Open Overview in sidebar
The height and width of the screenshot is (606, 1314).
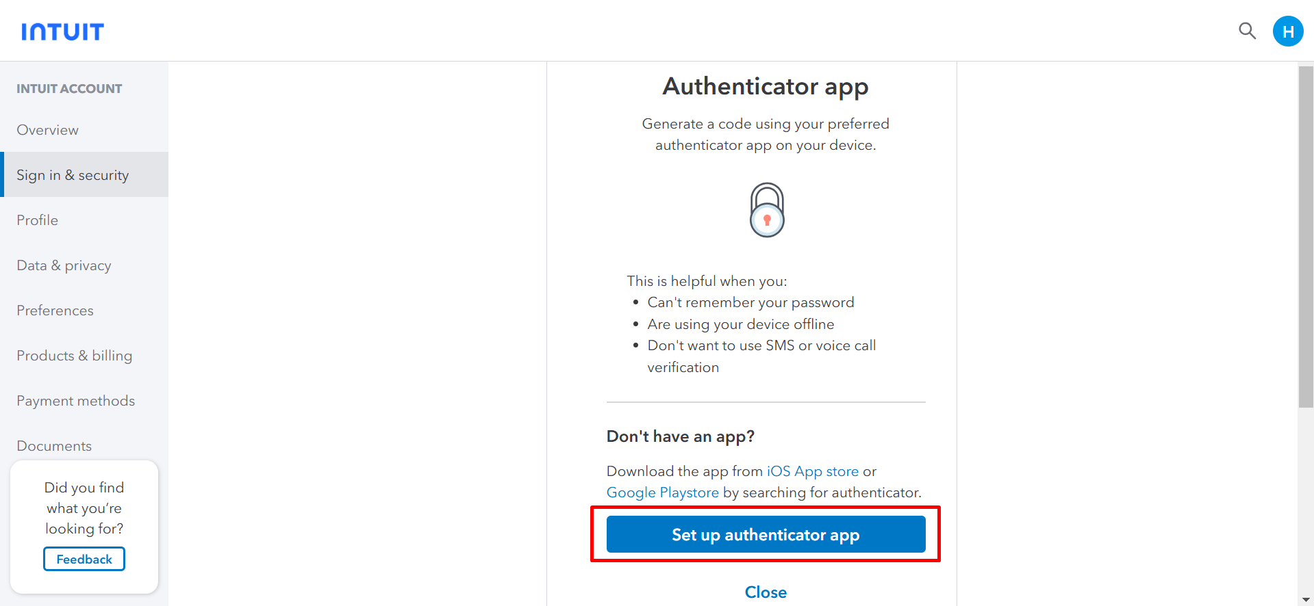(x=48, y=130)
